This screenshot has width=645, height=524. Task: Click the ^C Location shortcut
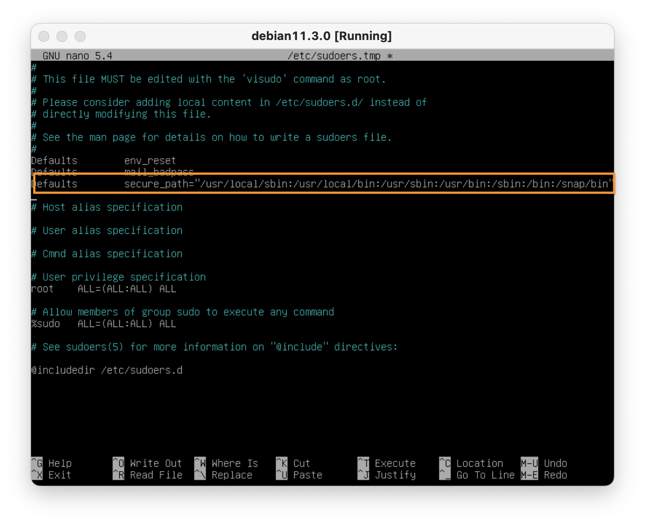(x=471, y=463)
